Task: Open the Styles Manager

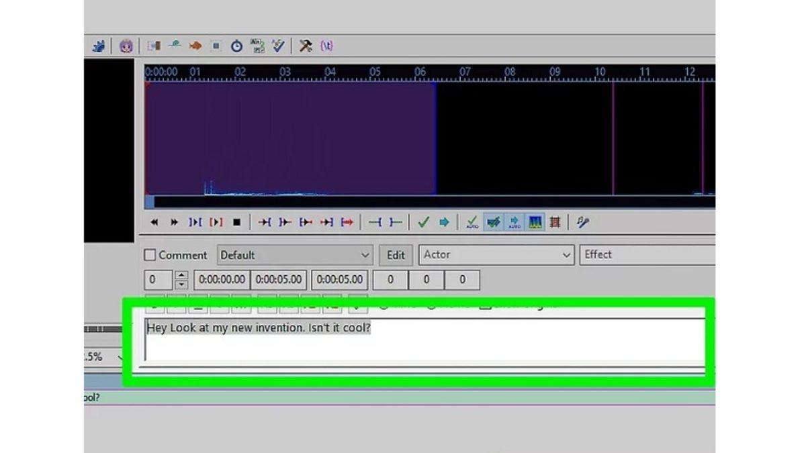Action: [x=153, y=46]
